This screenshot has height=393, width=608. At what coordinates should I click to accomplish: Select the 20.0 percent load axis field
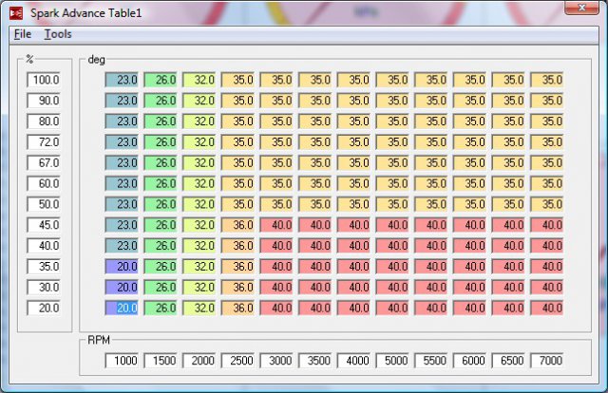44,308
